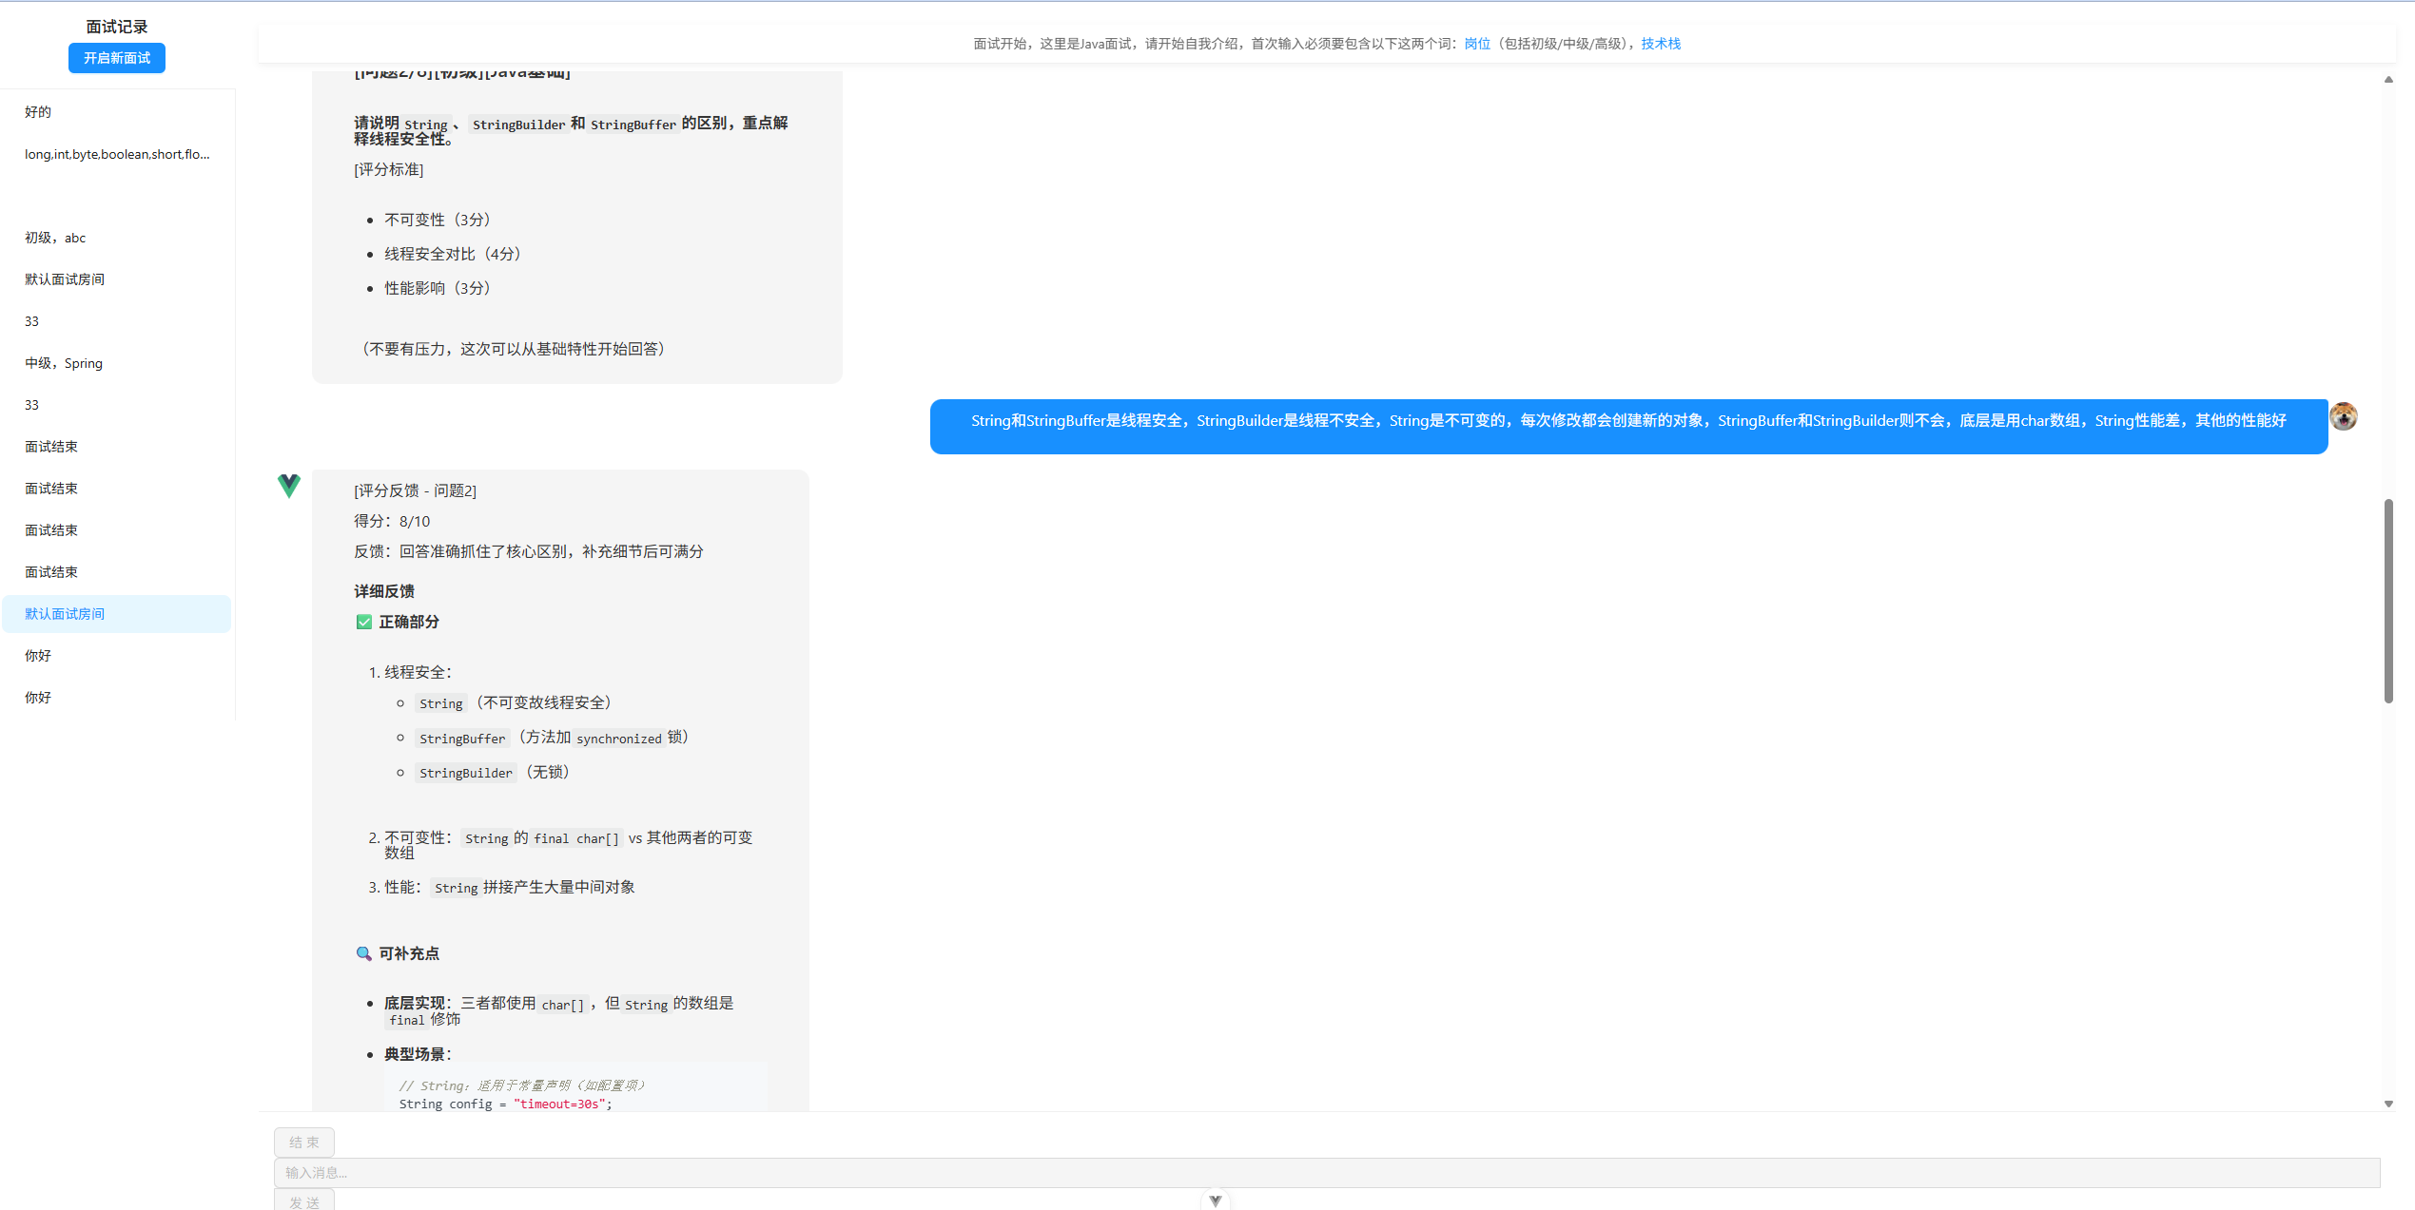Image resolution: width=2415 pixels, height=1210 pixels.
Task: Click the 技术栈 link in header
Action: (x=1660, y=44)
